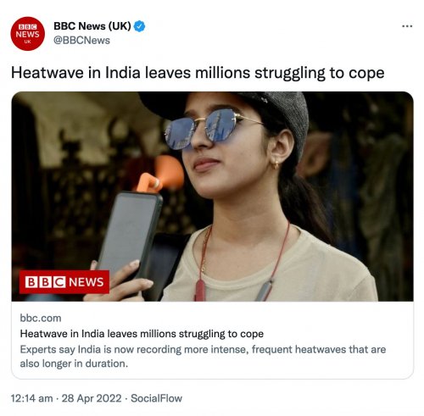Open the BBC News (UK) display name
Screen dimensions: 424x416
pyautogui.click(x=92, y=26)
